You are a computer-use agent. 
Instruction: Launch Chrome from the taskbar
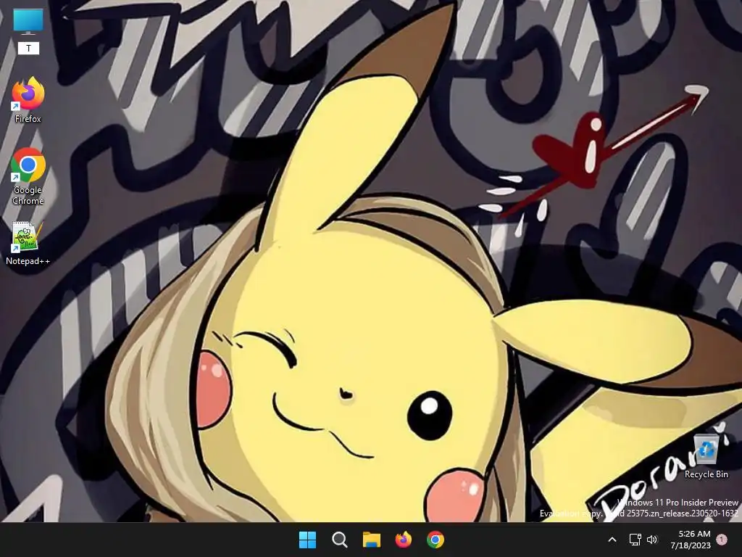435,540
